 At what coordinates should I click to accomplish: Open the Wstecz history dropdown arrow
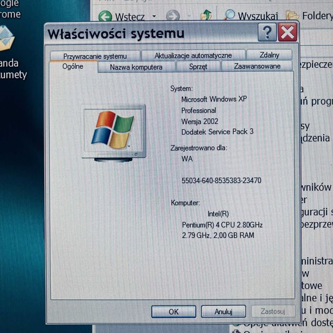(154, 16)
